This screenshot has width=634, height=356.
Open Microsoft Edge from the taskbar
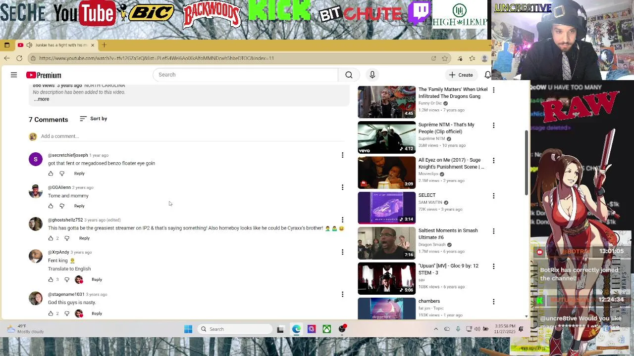coord(296,329)
